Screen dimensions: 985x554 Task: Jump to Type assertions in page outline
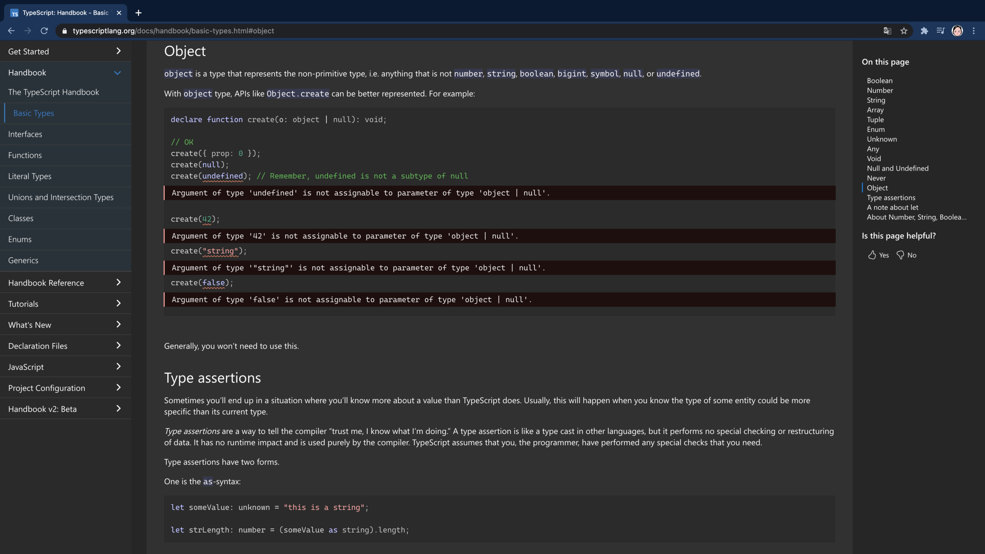click(x=891, y=198)
